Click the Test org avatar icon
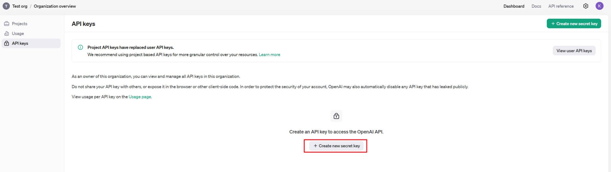611x172 pixels. click(6, 6)
